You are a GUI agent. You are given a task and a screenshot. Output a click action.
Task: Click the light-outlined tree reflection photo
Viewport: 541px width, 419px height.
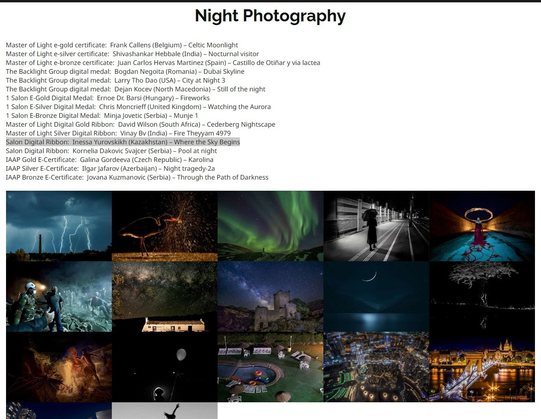(x=482, y=297)
